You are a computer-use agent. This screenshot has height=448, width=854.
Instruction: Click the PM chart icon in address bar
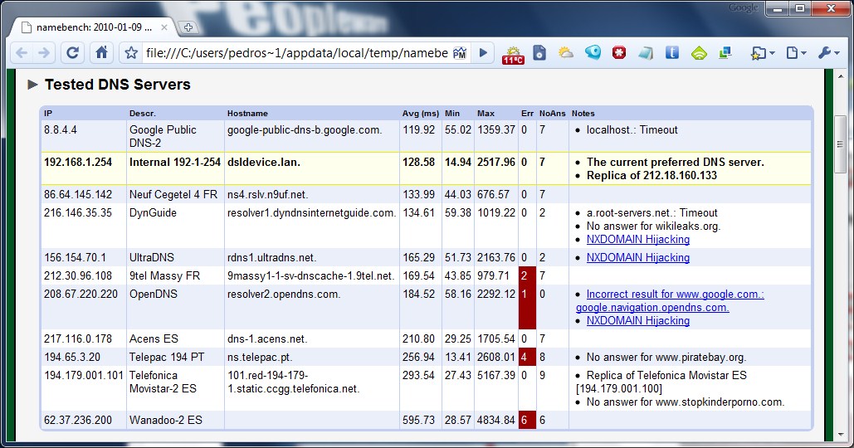tap(460, 53)
